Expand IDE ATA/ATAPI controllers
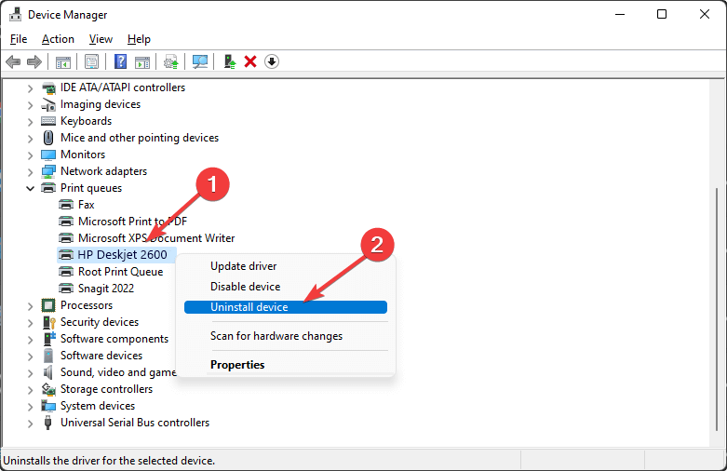 coord(30,88)
